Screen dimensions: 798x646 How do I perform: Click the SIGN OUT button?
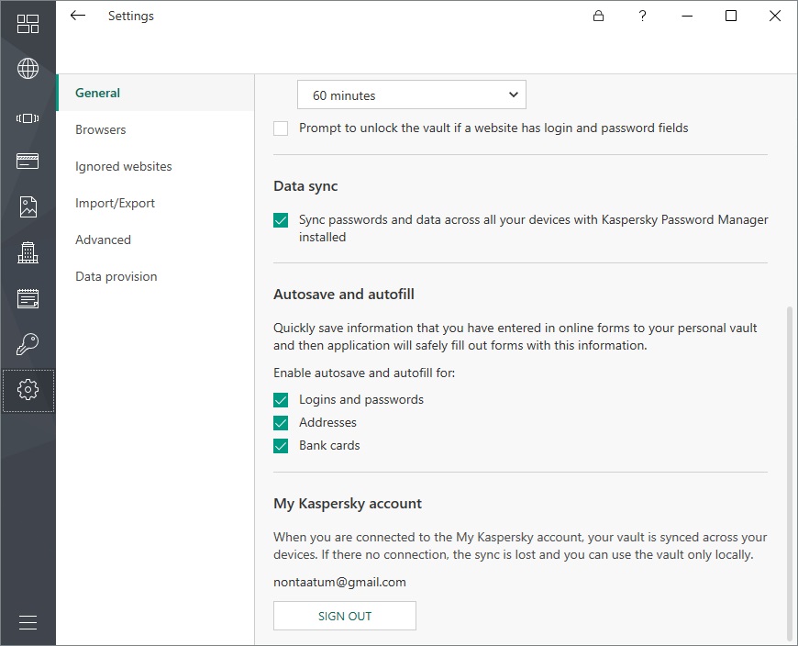point(345,616)
